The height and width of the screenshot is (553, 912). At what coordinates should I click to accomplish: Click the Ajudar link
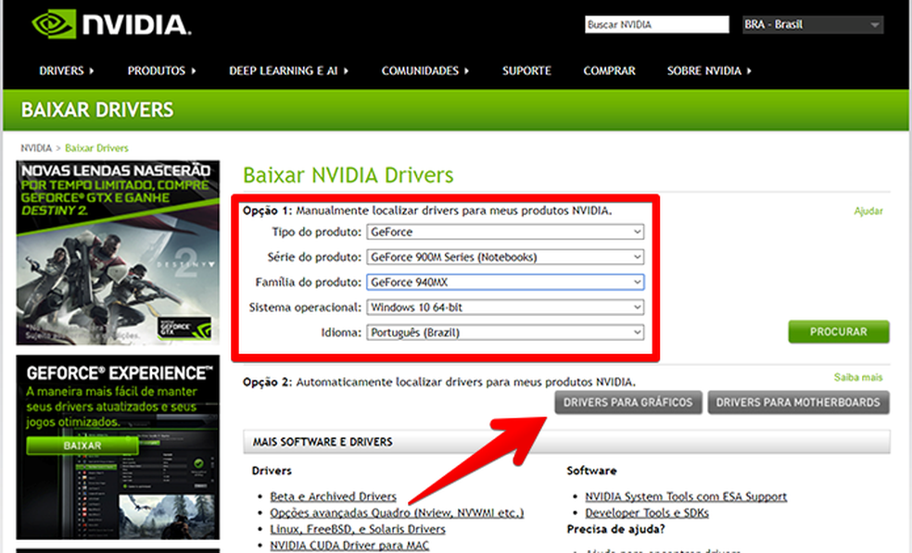coord(868,211)
